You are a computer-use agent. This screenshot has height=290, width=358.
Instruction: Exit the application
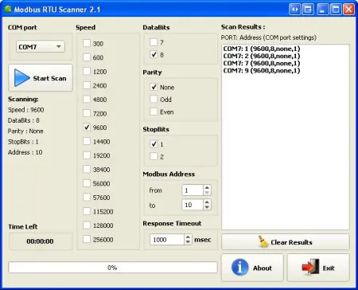318,268
